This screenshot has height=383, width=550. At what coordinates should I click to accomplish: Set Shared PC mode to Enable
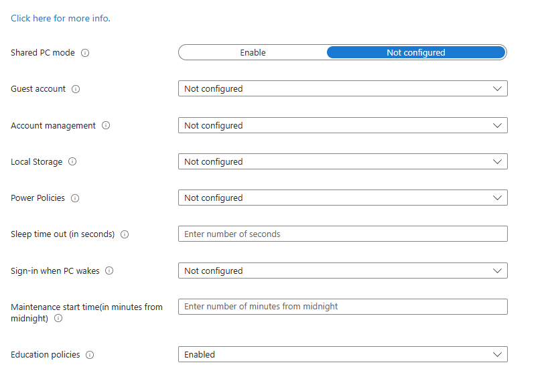[253, 53]
